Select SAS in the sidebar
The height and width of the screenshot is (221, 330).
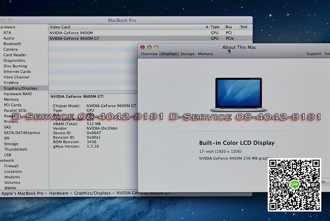(x=7, y=127)
